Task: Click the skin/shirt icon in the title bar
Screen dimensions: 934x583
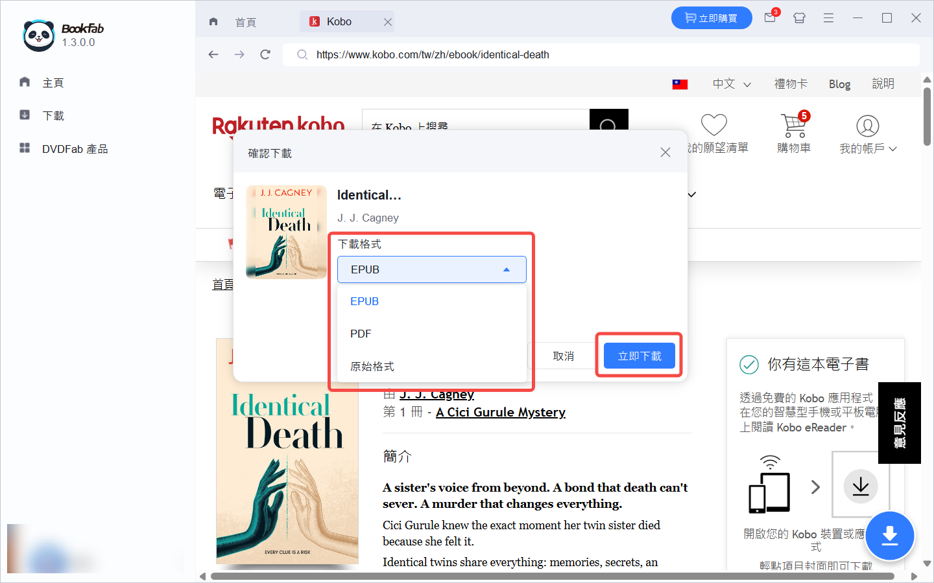Action: pos(799,18)
